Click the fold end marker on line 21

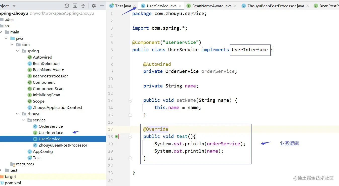point(130,158)
